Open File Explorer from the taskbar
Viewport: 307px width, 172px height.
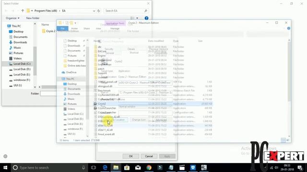(116, 168)
